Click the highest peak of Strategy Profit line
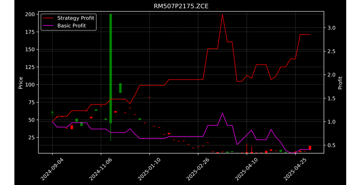 [x=222, y=14]
